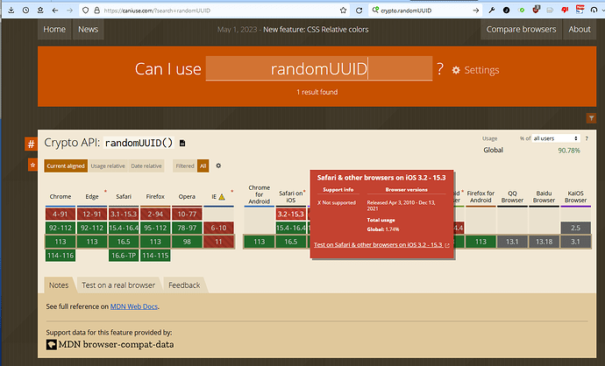Screen dimensions: 605x366
Task: Click Firefox for Android 113 cell
Action: click(x=480, y=242)
